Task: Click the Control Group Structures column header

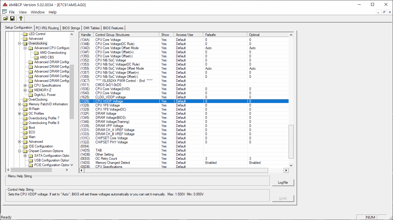Action: (x=127, y=35)
